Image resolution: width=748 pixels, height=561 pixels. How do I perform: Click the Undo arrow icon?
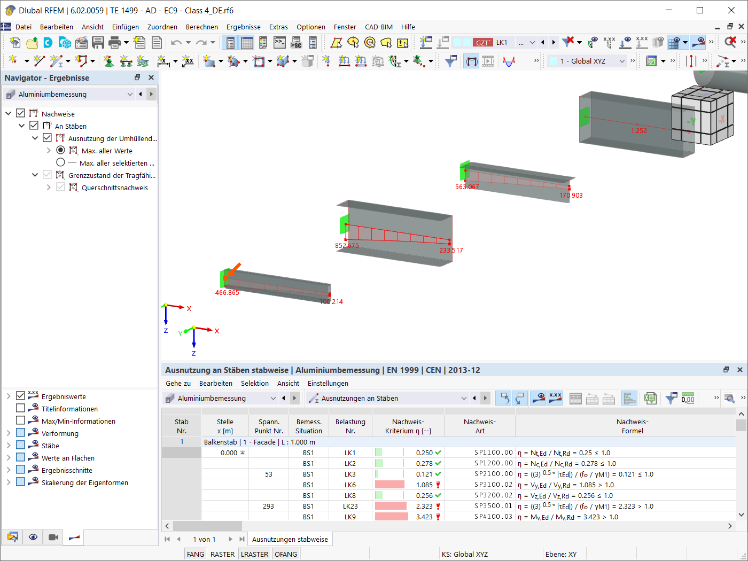pyautogui.click(x=176, y=43)
